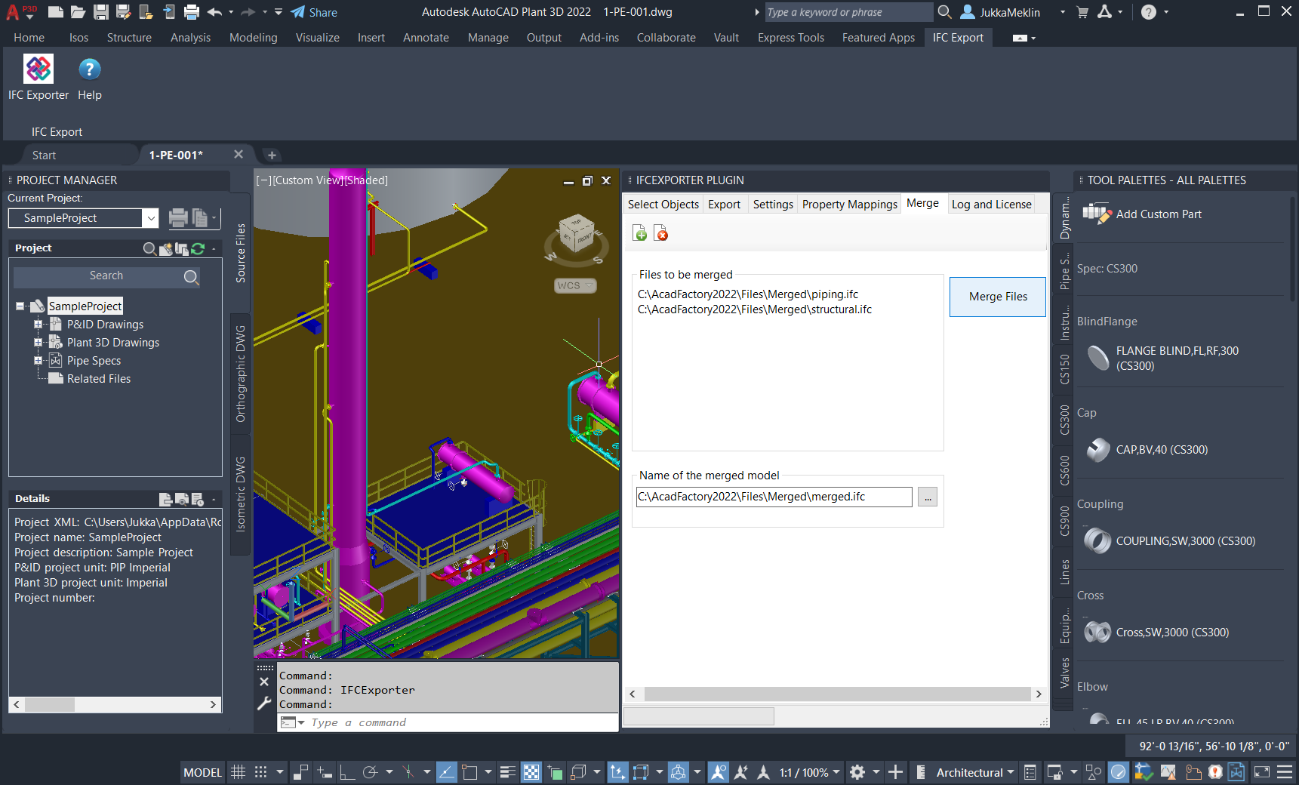This screenshot has height=785, width=1299.
Task: Open the Annotate ribbon tab
Action: 426,38
